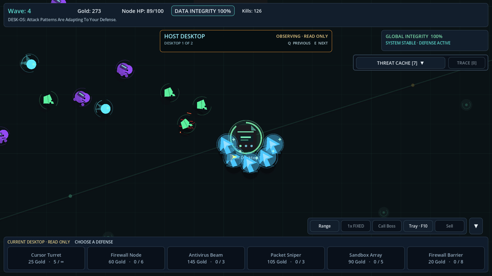Click the Wave: 4 counter text
This screenshot has height=276, width=492.
pyautogui.click(x=19, y=11)
